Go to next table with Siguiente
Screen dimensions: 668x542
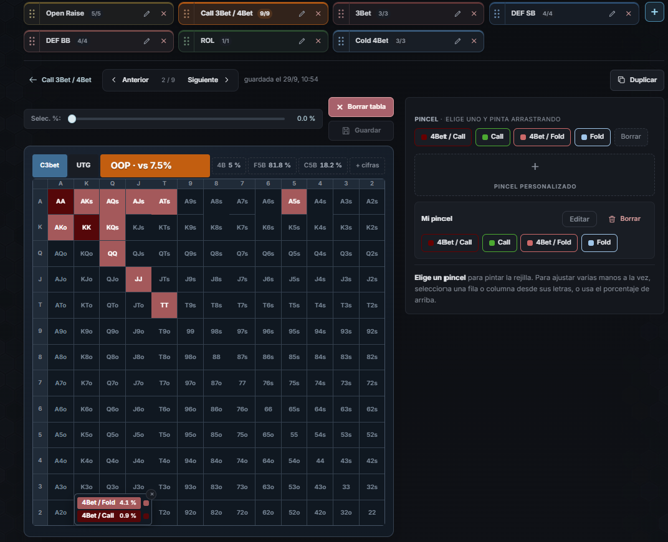(x=208, y=80)
